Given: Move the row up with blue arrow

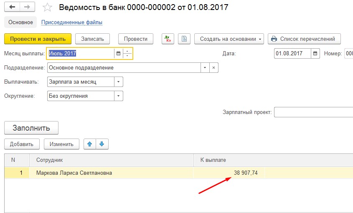Looking at the screenshot, I should (89, 144).
